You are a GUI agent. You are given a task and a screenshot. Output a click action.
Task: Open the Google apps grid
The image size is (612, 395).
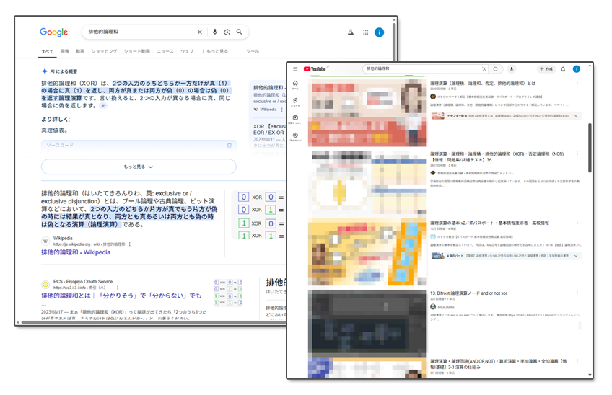366,32
